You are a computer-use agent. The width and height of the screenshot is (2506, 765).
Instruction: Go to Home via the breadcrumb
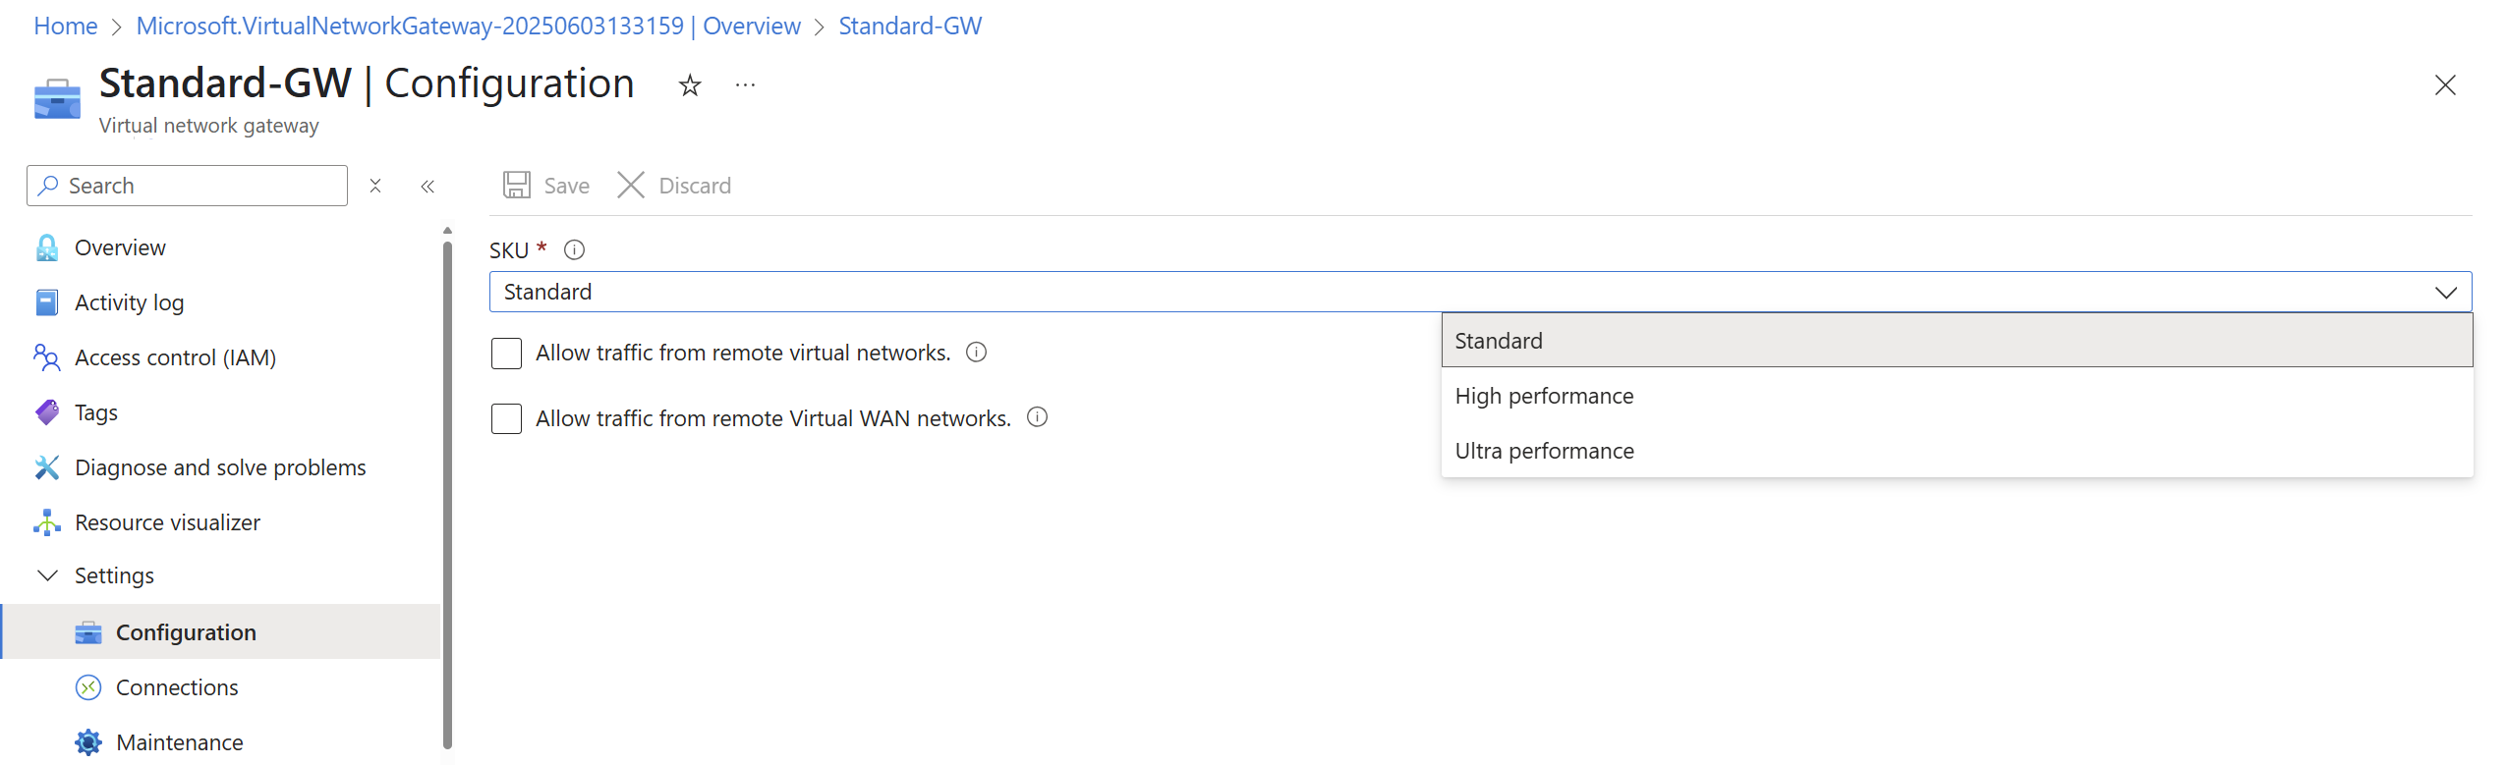coord(65,26)
